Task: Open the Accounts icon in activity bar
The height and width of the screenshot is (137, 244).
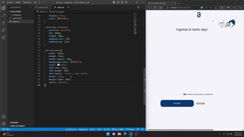Action: tap(3, 116)
